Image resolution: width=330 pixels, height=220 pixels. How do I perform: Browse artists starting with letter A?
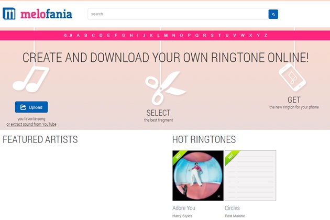click(x=79, y=35)
